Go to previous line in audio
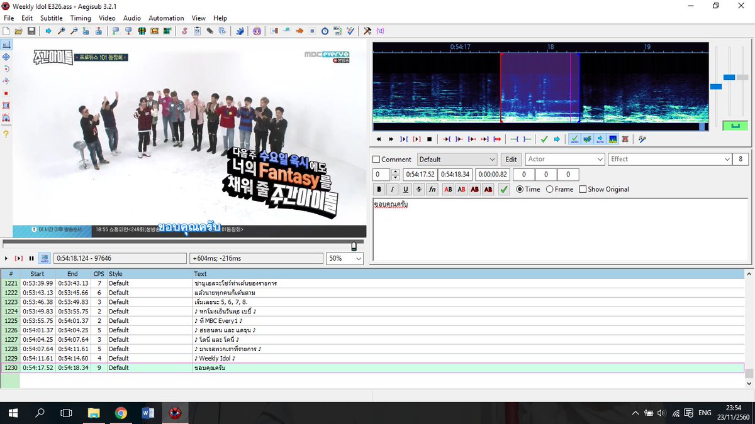 tap(379, 139)
